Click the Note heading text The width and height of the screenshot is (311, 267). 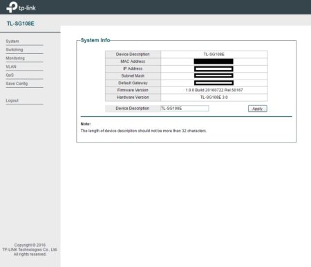pyautogui.click(x=86, y=124)
